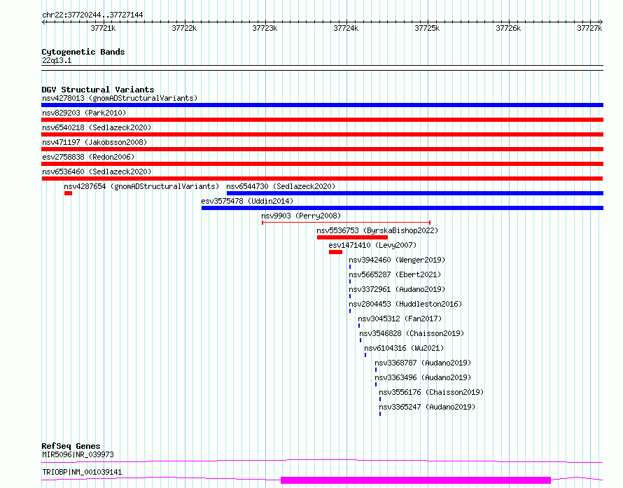Click the first Sedlazeck2020 label nsv6540218
Image resolution: width=623 pixels, height=488 pixels.
tap(97, 127)
